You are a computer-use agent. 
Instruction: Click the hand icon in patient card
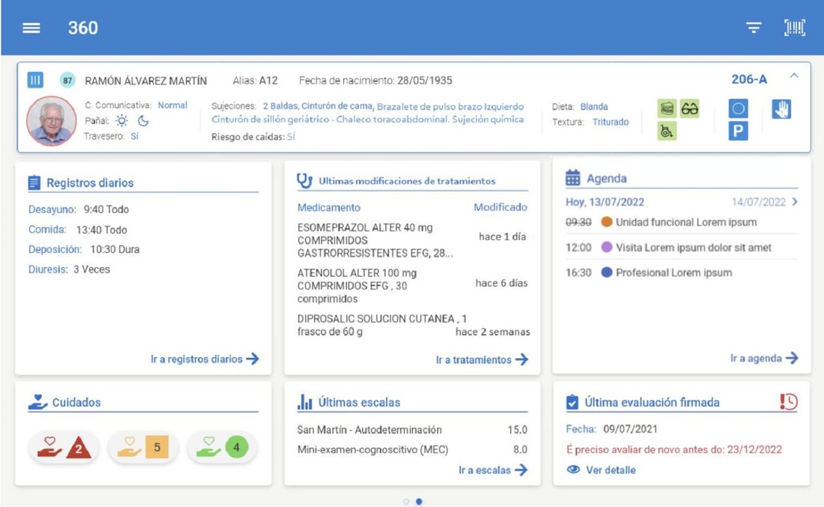[782, 109]
